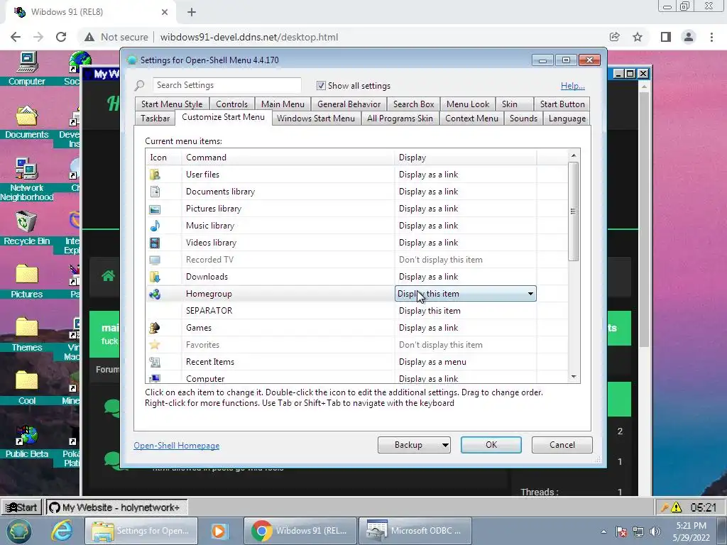Click the Recorded TV icon
The width and height of the screenshot is (727, 545).
point(155,260)
